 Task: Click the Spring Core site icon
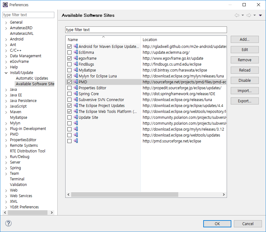click(76, 94)
